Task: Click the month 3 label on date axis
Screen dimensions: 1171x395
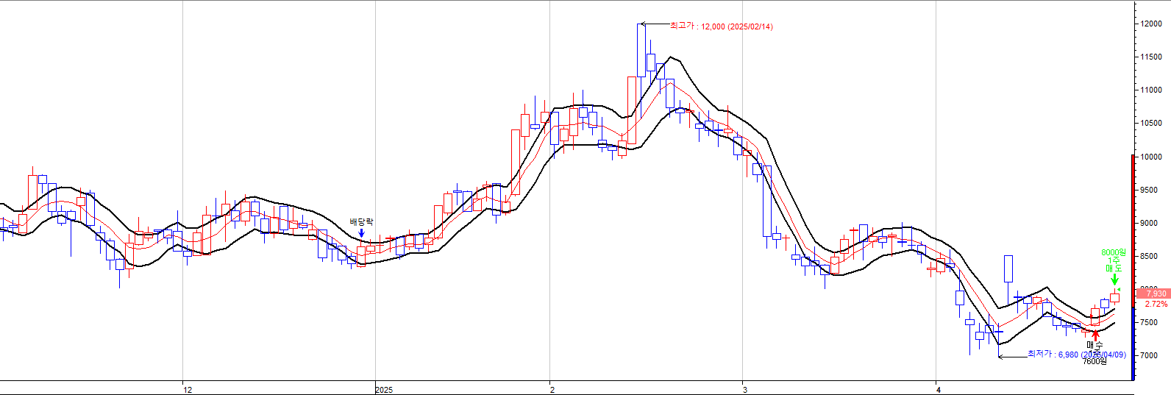Action: (x=745, y=390)
